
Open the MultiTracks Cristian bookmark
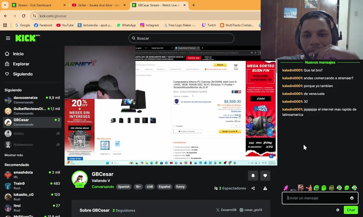237,25
